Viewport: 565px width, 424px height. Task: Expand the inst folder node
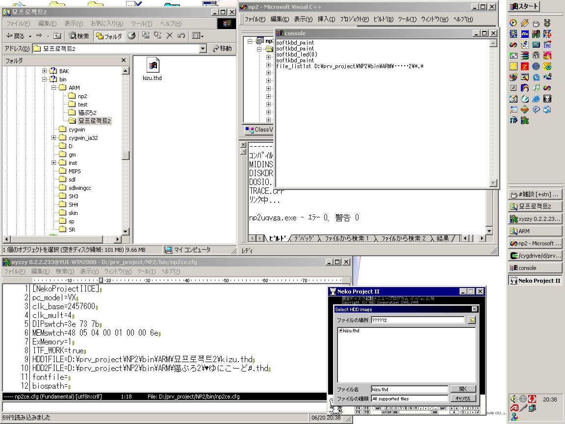coord(53,163)
